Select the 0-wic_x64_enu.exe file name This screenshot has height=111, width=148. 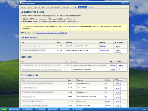[x=29, y=97]
